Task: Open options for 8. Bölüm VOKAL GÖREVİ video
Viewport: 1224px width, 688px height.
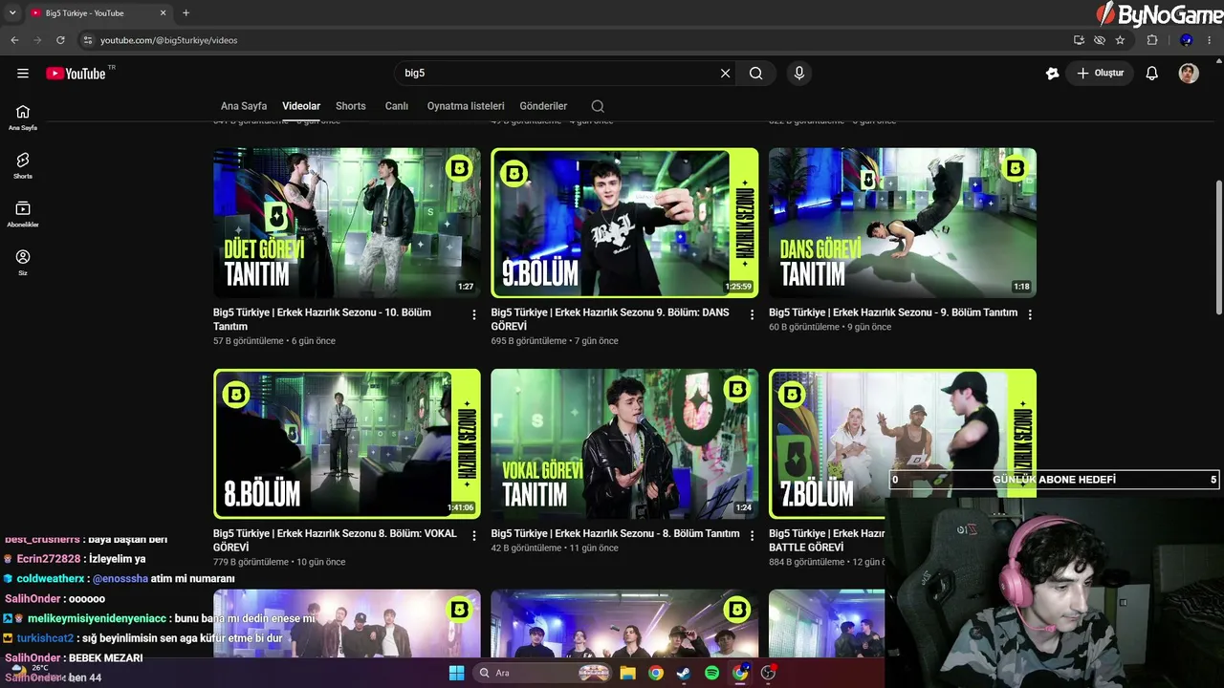Action: pyautogui.click(x=474, y=536)
